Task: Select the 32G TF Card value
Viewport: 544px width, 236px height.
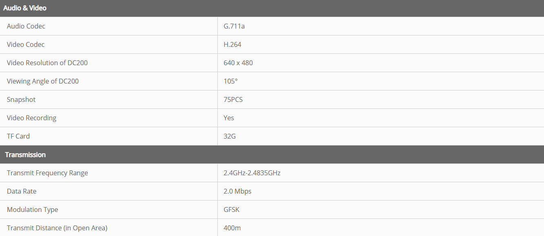Action: 230,137
